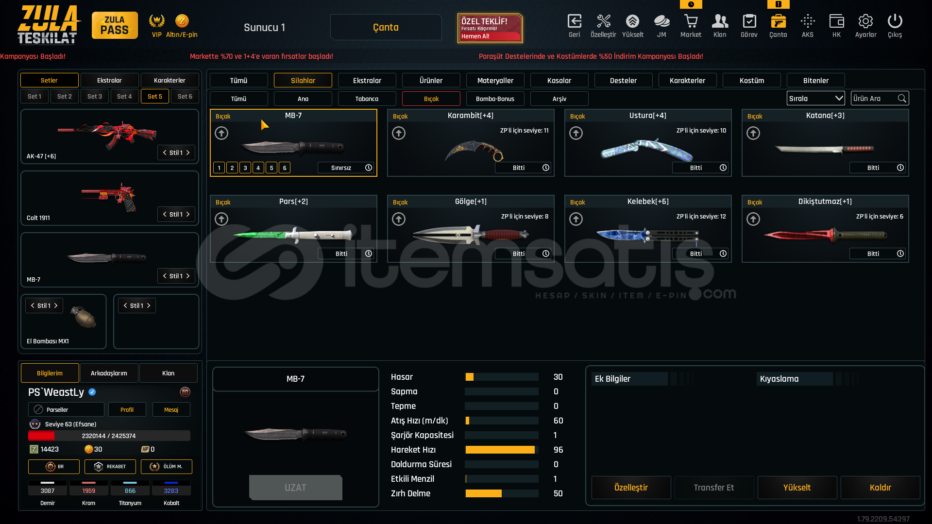Open the Özelleştir tools icon
This screenshot has height=524, width=932.
click(x=603, y=21)
